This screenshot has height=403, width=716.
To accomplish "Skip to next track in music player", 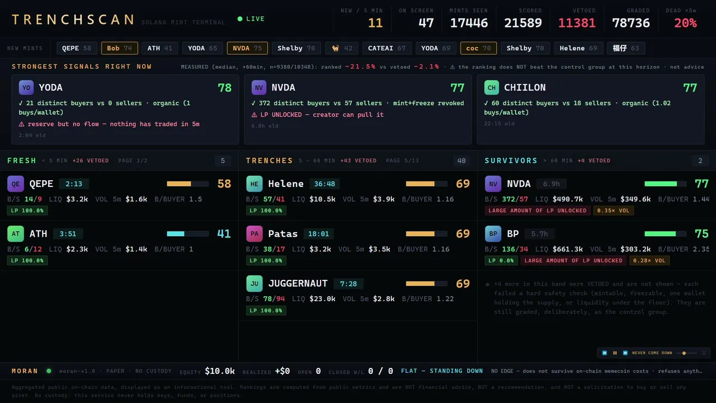I will point(625,353).
